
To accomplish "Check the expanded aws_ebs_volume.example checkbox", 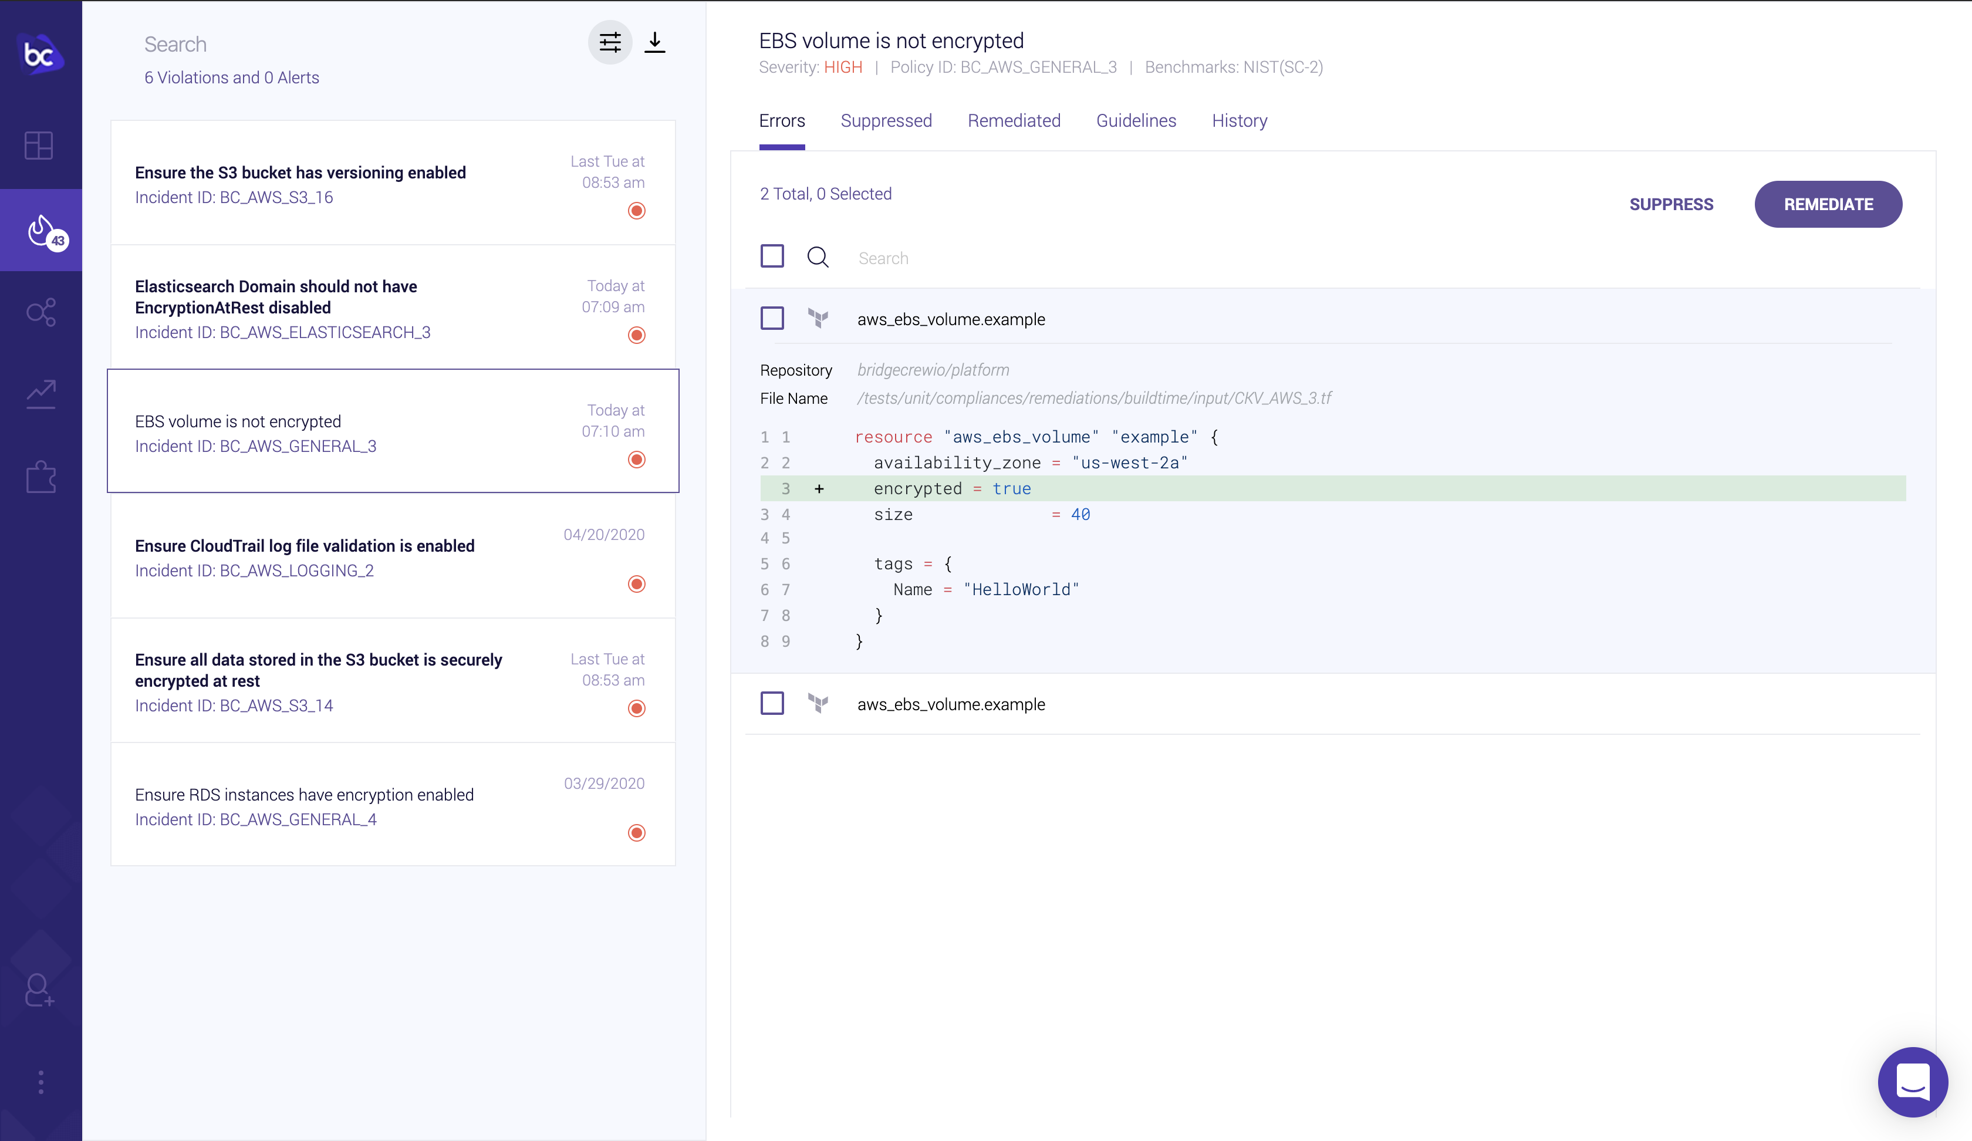I will click(772, 319).
